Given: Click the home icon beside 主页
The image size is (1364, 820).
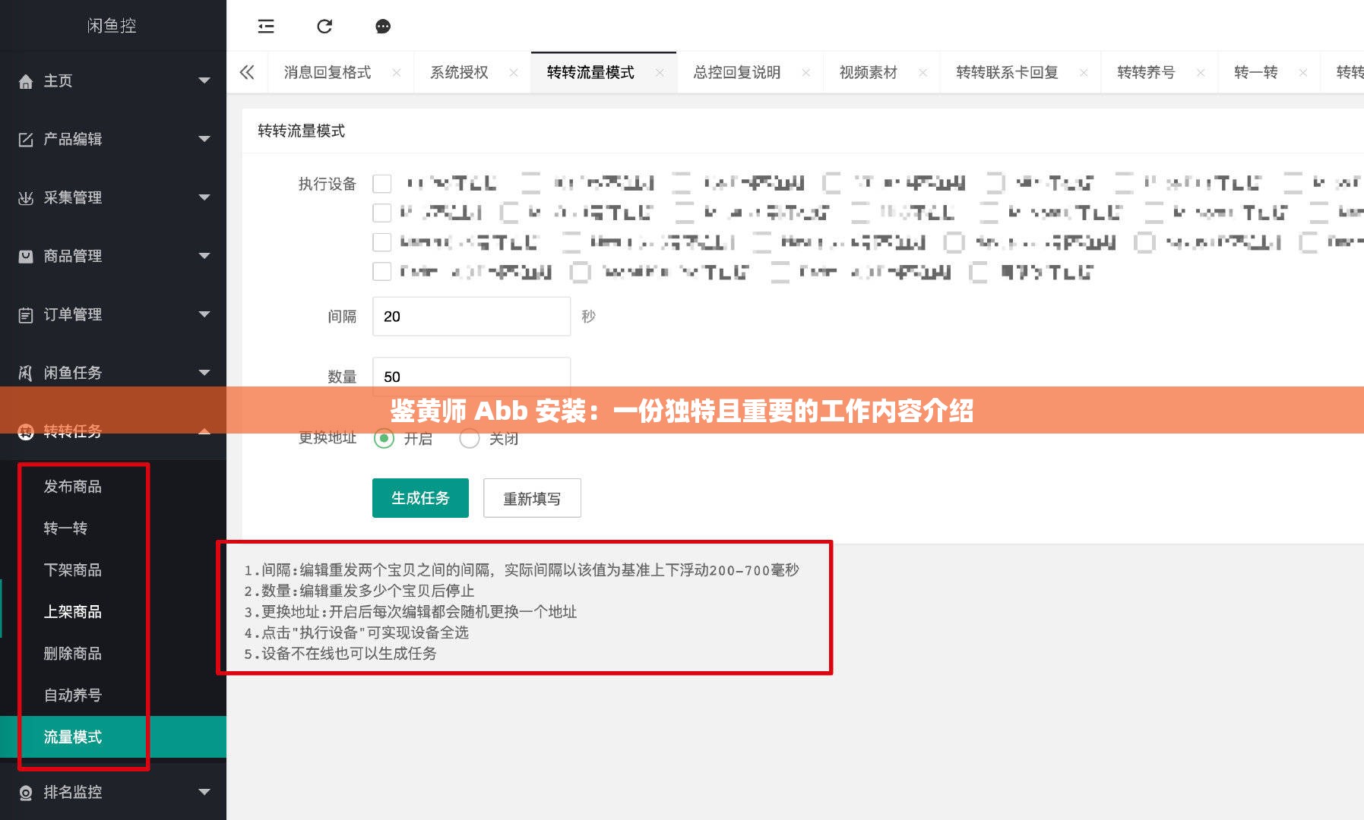Looking at the screenshot, I should 26,81.
